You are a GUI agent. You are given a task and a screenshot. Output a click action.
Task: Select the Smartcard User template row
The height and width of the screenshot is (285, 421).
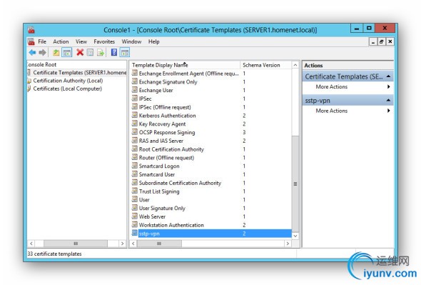coord(211,174)
